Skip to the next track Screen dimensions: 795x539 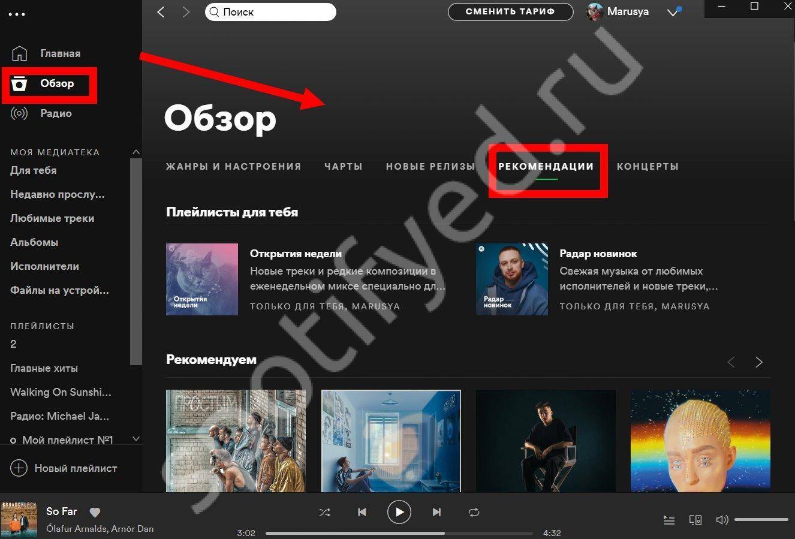coord(436,512)
